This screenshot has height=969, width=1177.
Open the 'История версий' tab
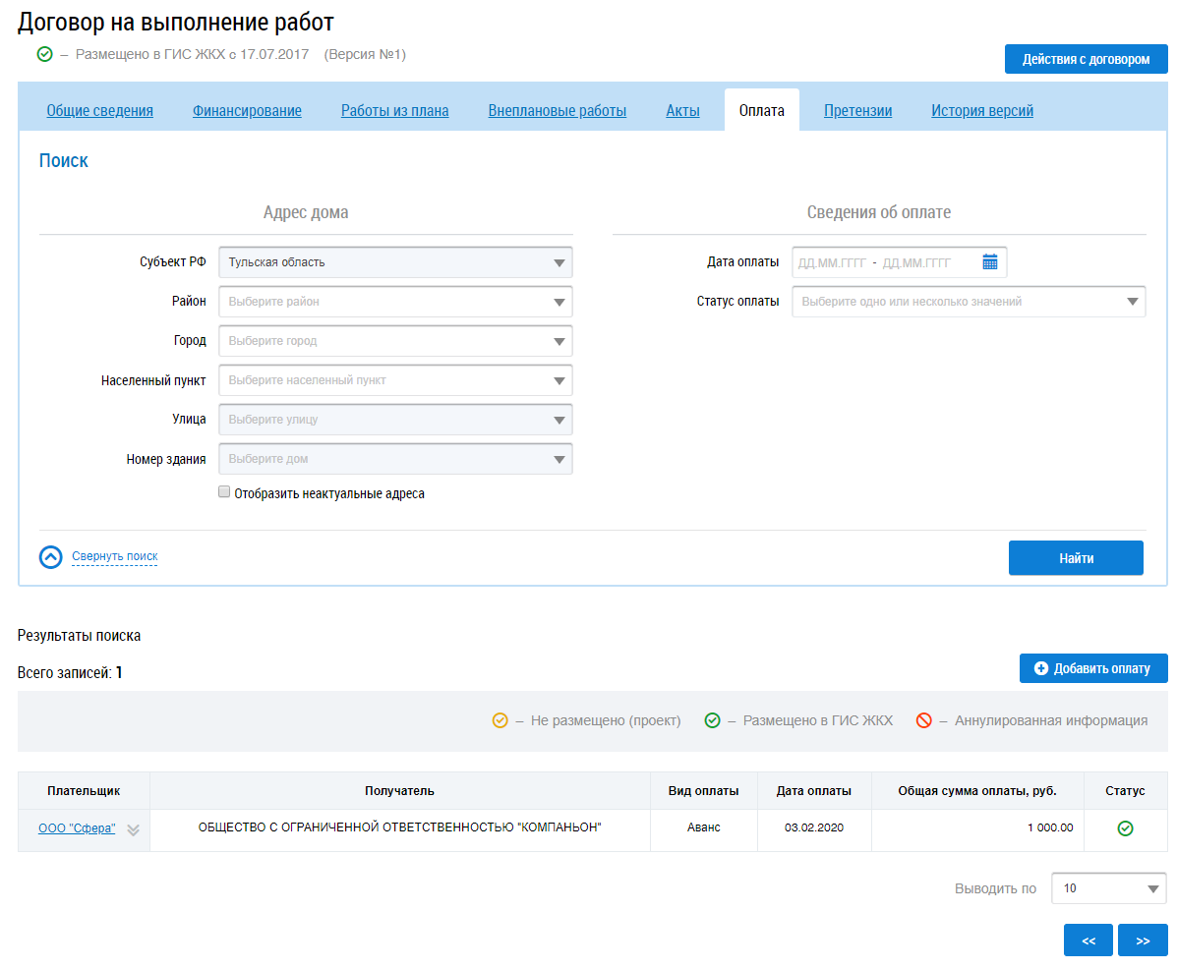click(981, 111)
